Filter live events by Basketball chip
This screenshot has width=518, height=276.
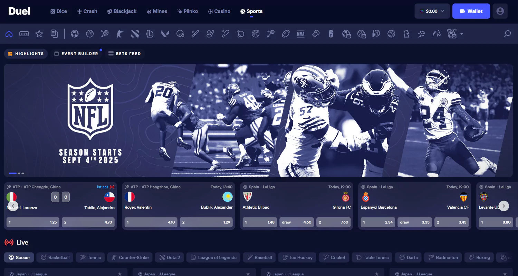click(x=55, y=257)
